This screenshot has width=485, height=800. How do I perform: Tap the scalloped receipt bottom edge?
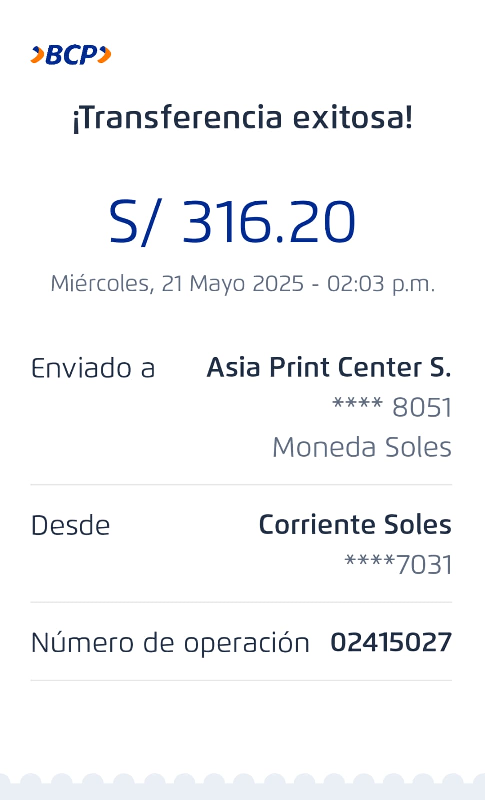243,784
